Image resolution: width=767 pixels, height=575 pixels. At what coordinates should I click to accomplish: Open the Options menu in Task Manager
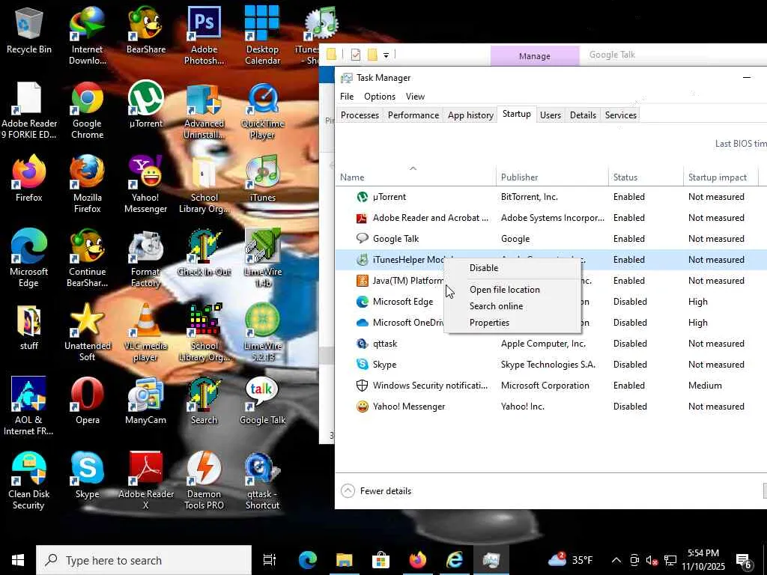[380, 97]
